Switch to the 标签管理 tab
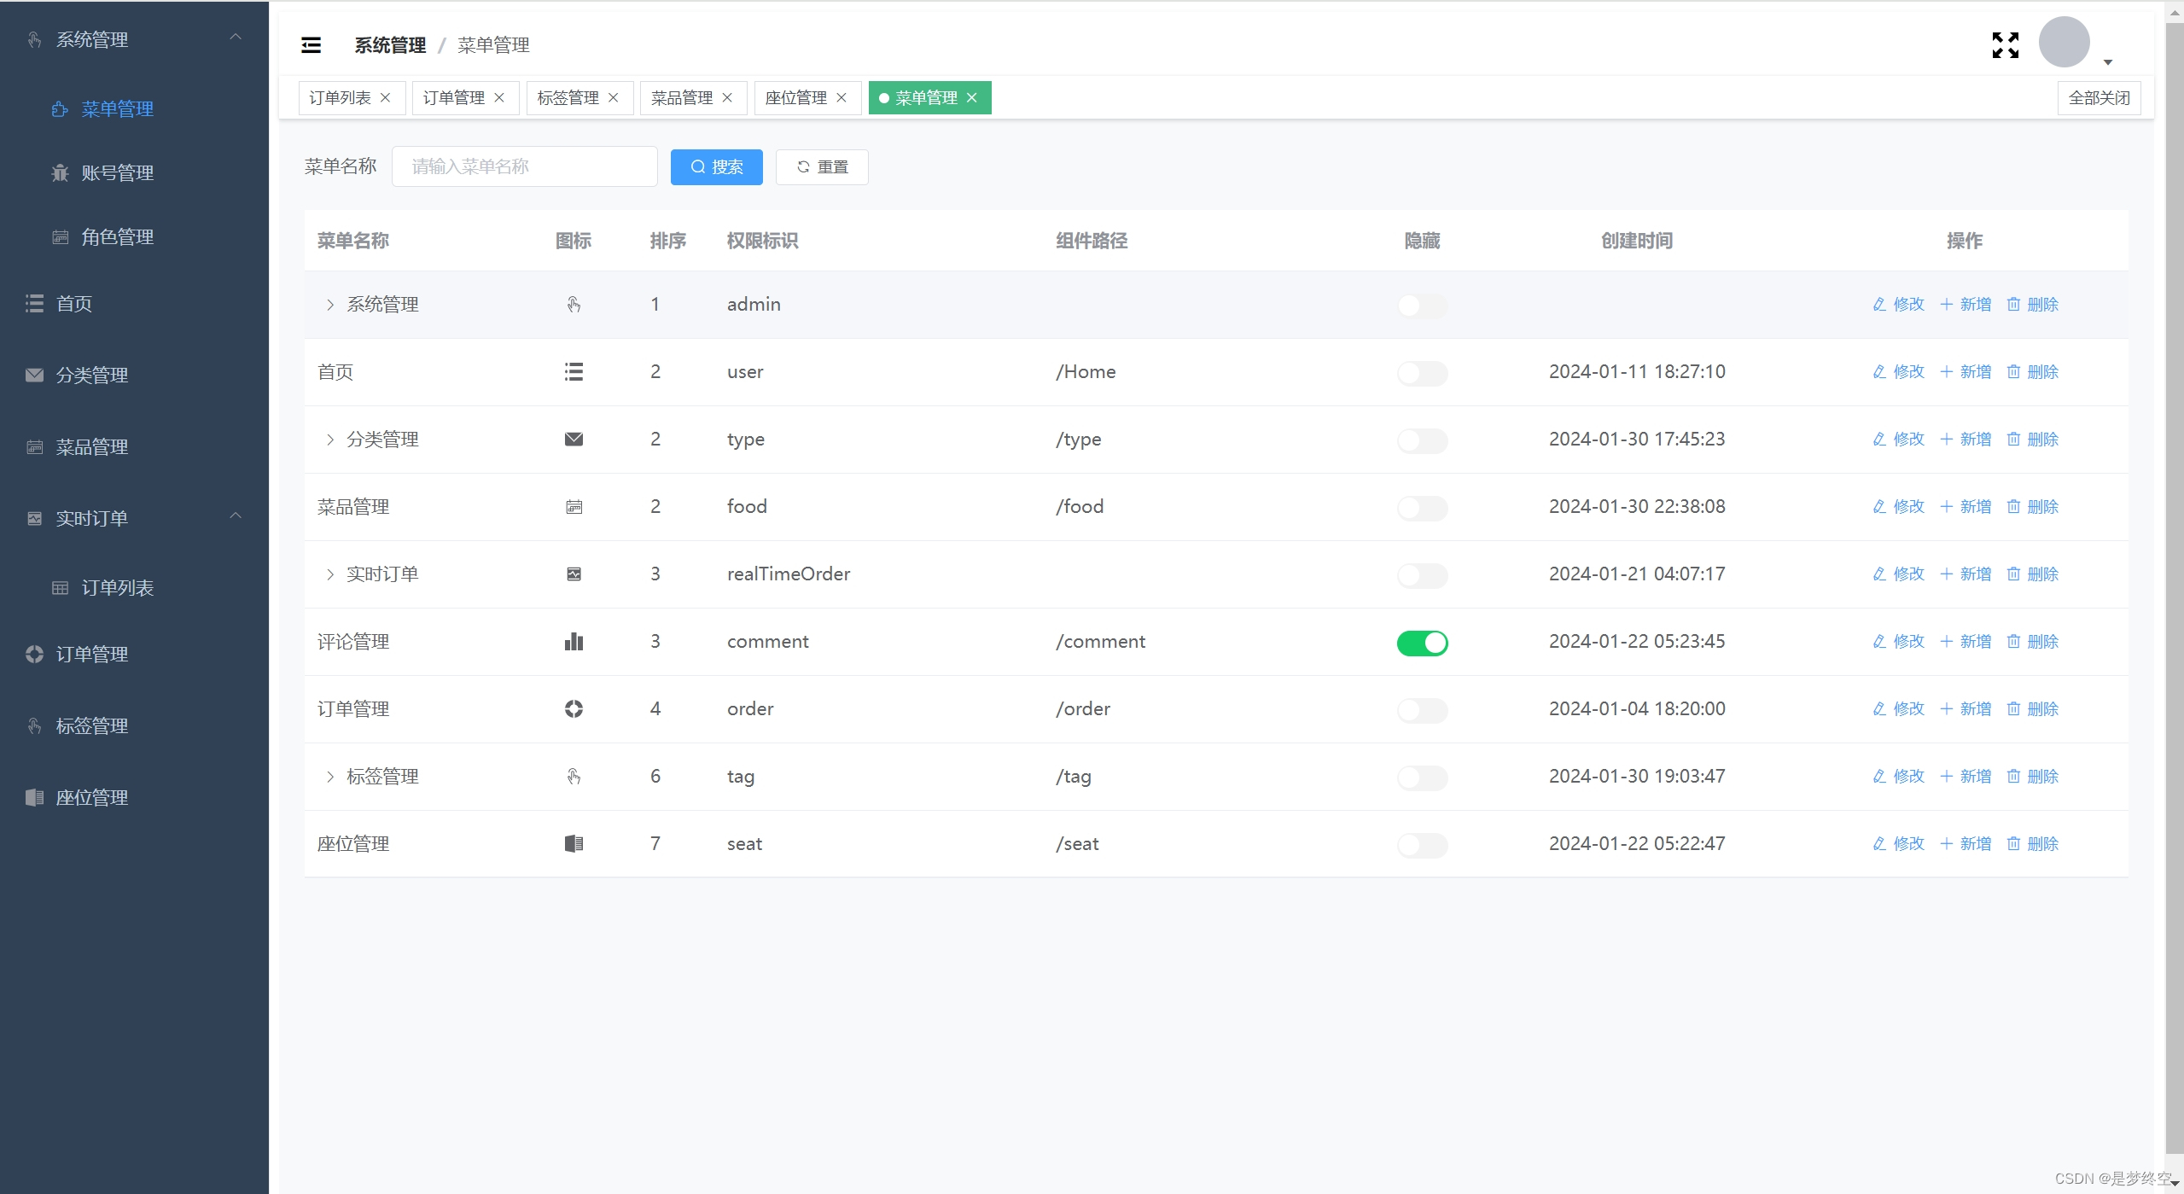The width and height of the screenshot is (2184, 1194). [568, 98]
